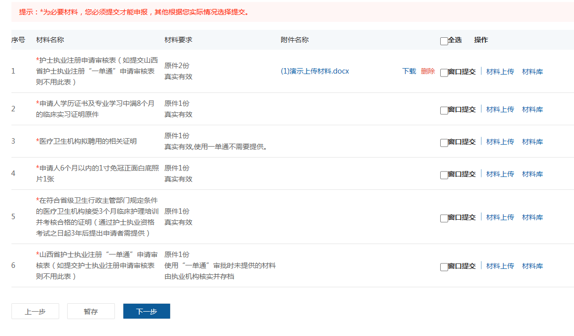
Task: Tick 窗口提交 checkbox for row 1
Action: [444, 73]
